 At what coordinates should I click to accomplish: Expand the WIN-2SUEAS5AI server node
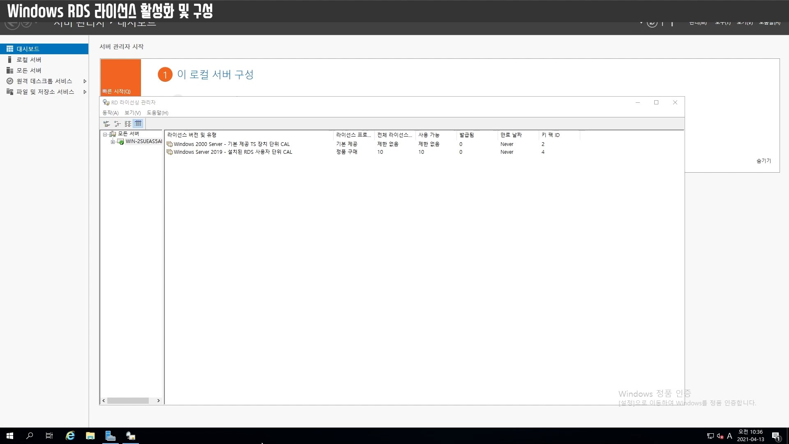113,142
